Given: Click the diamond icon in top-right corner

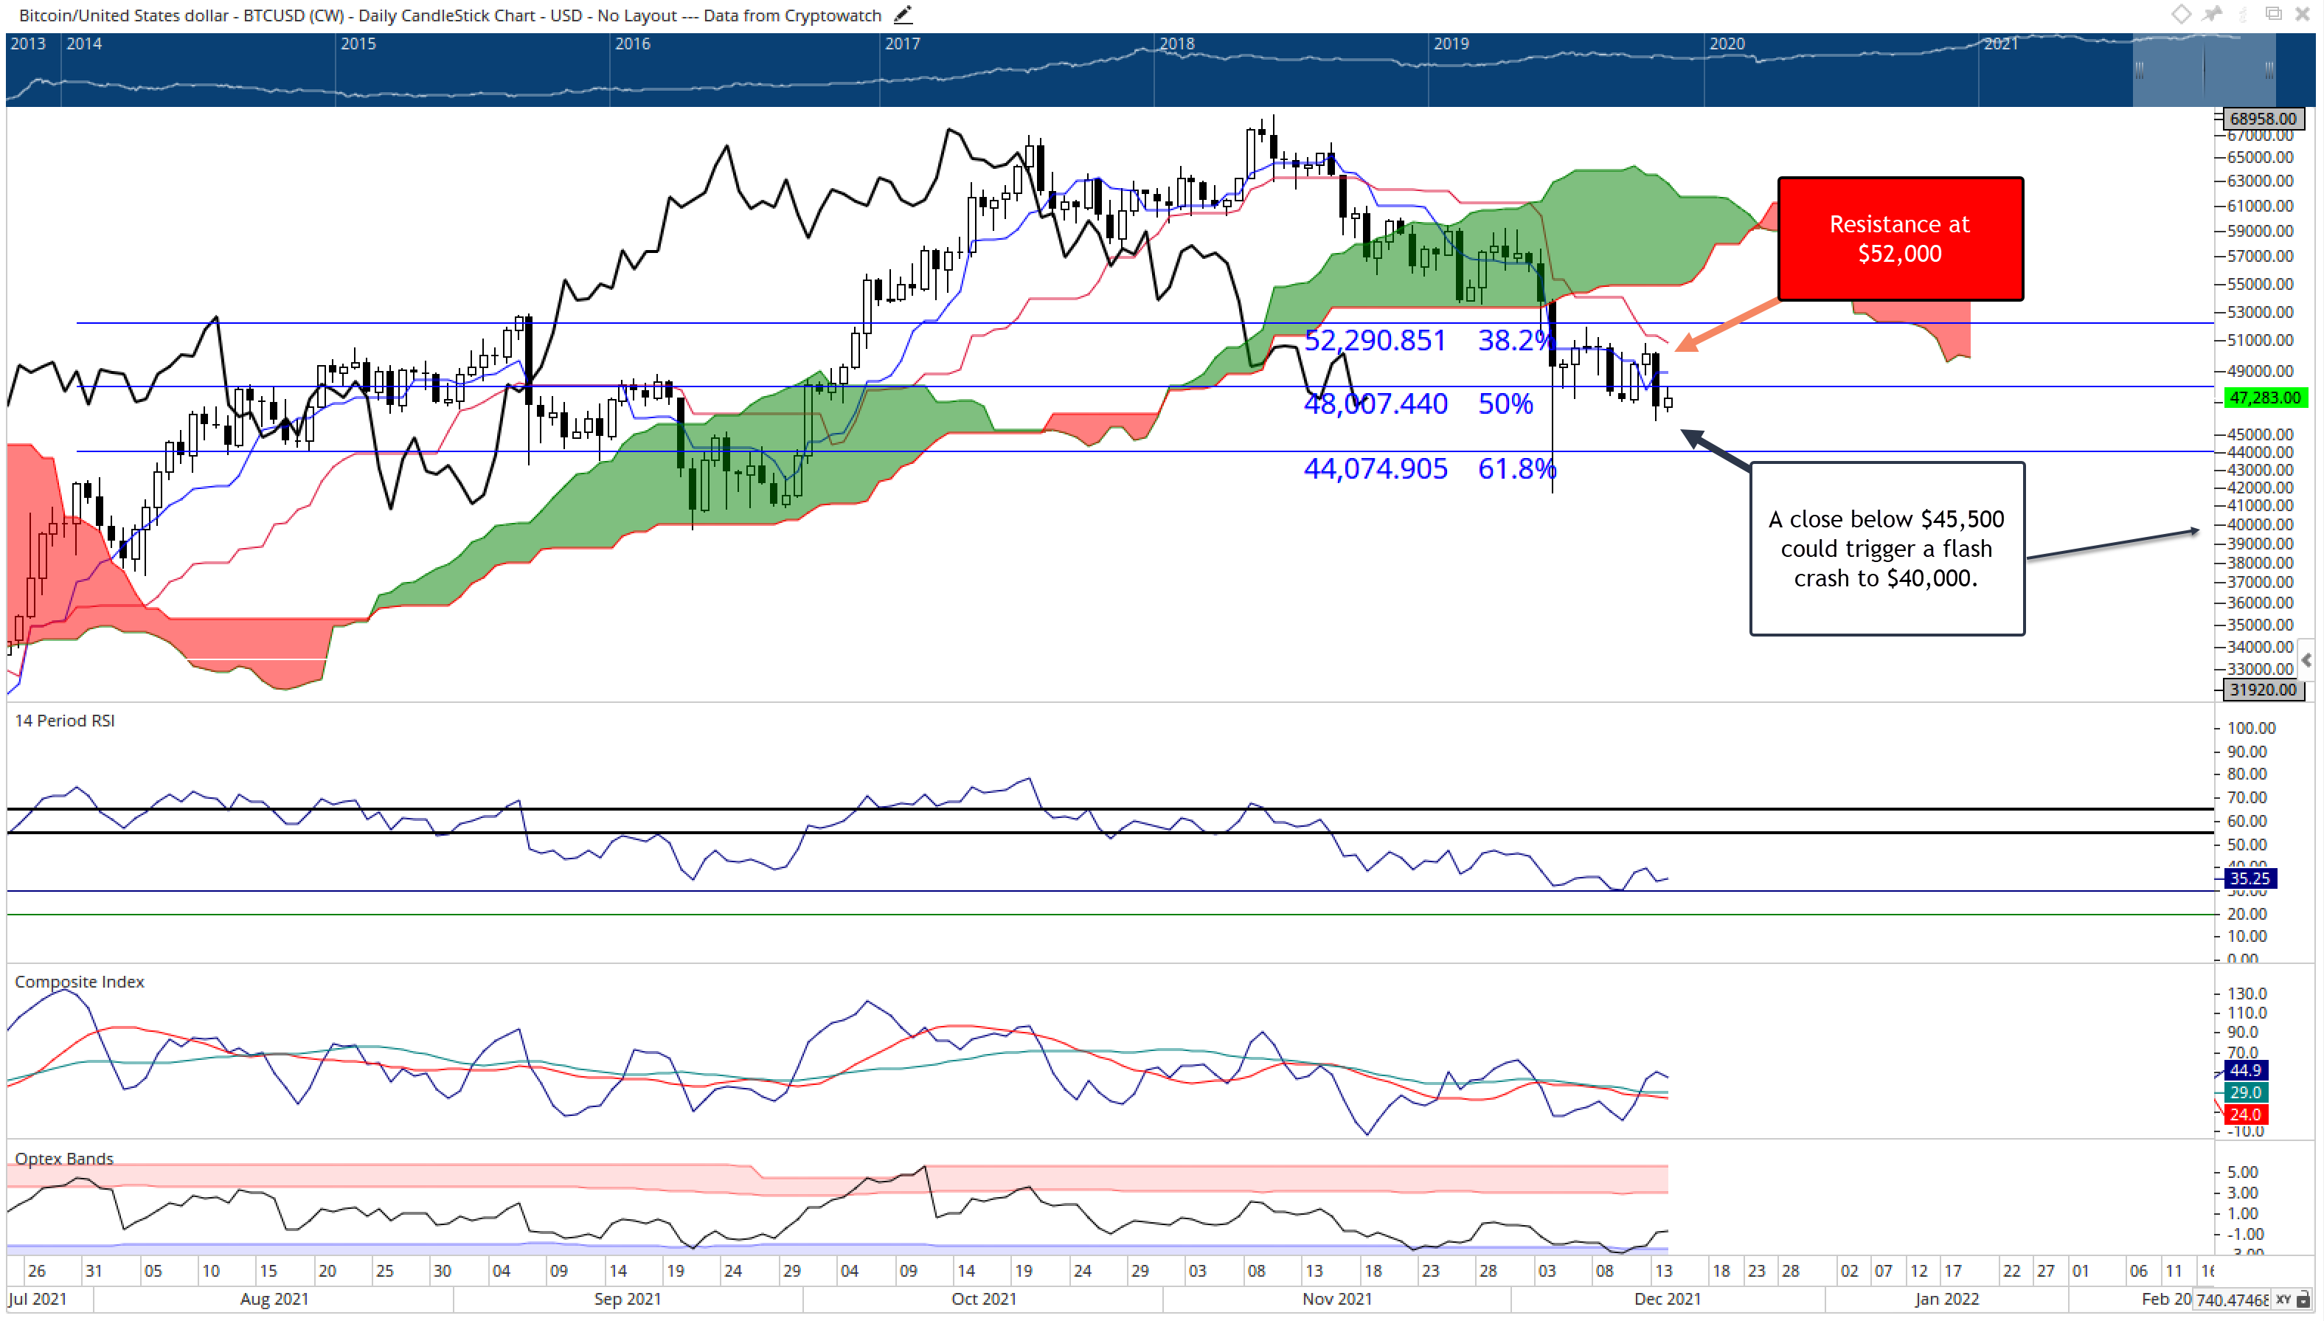Looking at the screenshot, I should tap(2181, 13).
